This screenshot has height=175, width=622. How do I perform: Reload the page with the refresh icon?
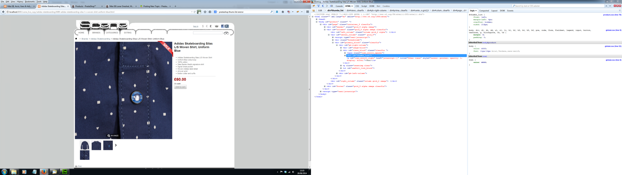[x=195, y=12]
